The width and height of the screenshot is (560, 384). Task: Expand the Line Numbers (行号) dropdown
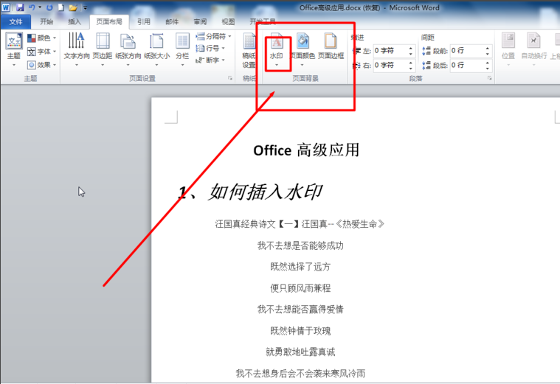coord(210,48)
